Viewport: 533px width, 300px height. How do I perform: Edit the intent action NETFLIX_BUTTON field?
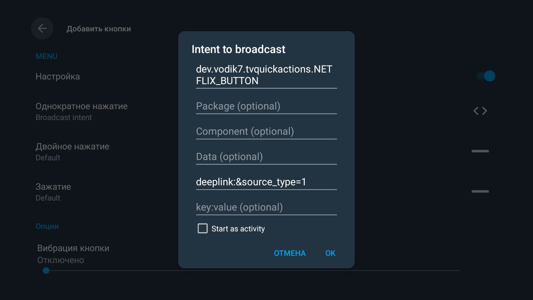pos(266,75)
